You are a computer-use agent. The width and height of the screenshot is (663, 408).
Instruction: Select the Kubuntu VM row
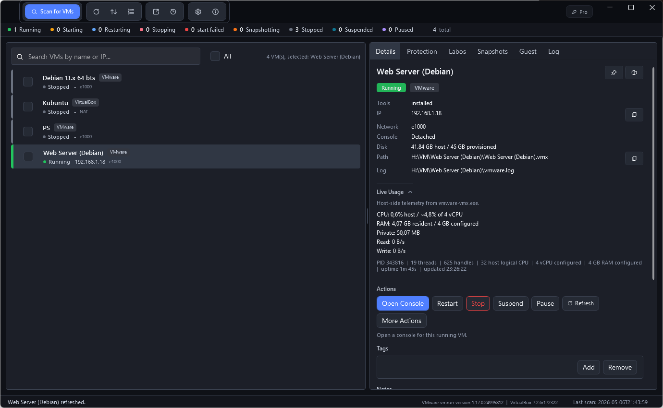185,107
